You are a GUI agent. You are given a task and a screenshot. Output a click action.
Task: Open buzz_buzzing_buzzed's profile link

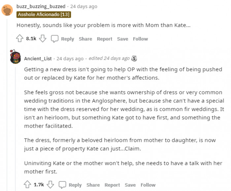pos(41,6)
